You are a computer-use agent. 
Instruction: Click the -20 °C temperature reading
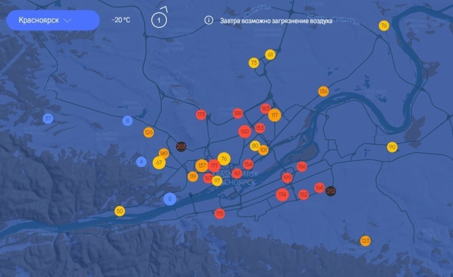coord(121,20)
